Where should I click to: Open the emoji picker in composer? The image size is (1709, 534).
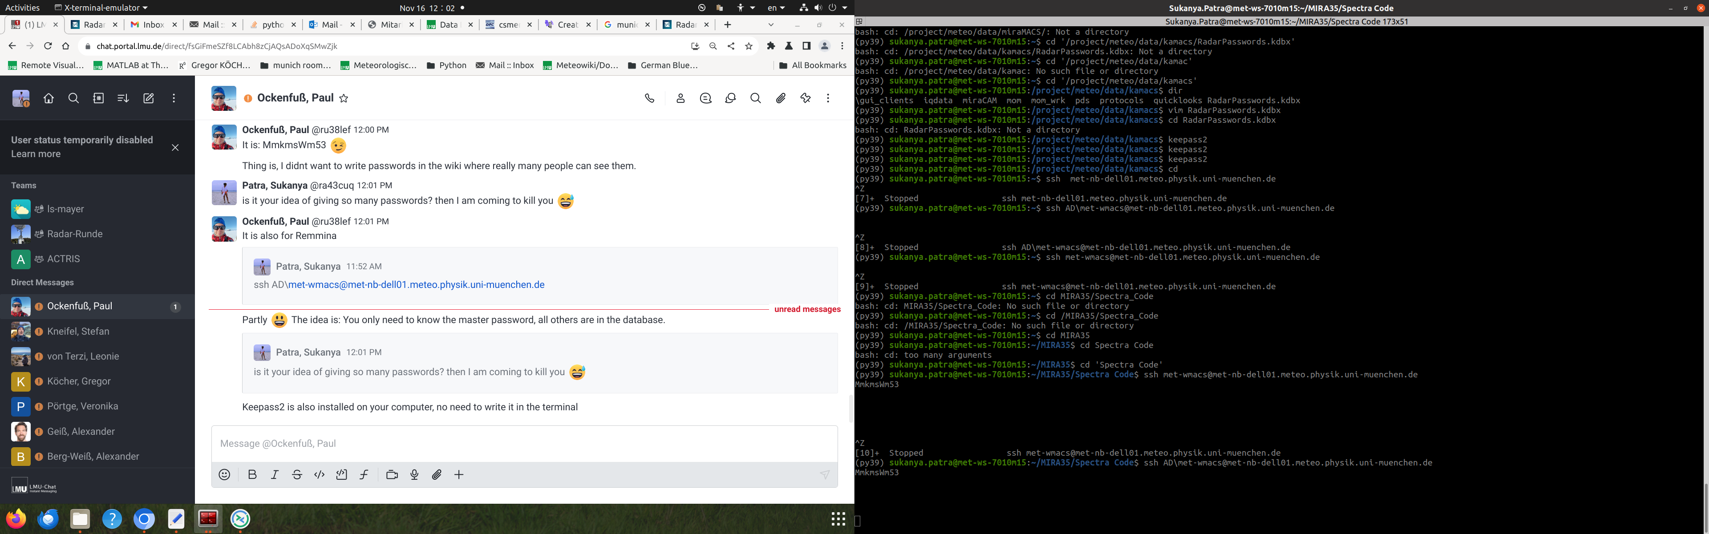coord(224,474)
